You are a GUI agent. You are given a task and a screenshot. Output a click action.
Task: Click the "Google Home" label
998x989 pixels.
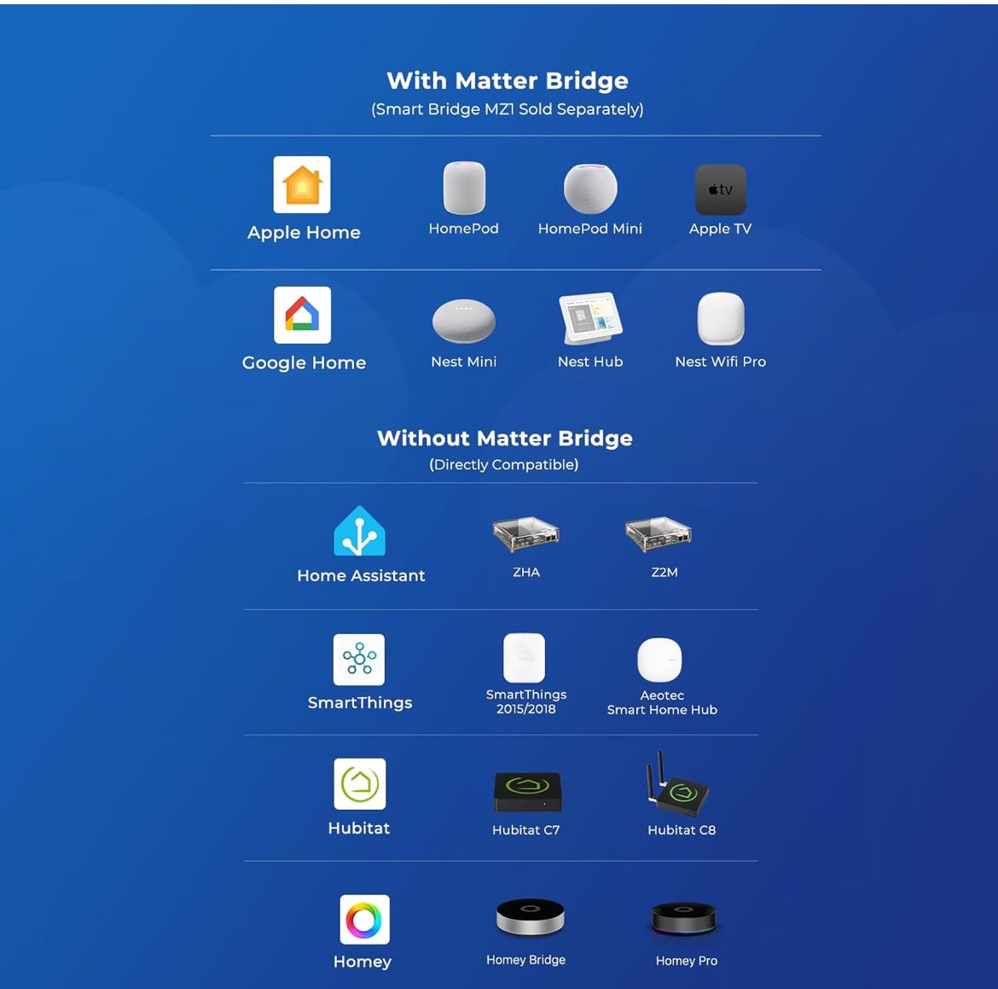(304, 363)
